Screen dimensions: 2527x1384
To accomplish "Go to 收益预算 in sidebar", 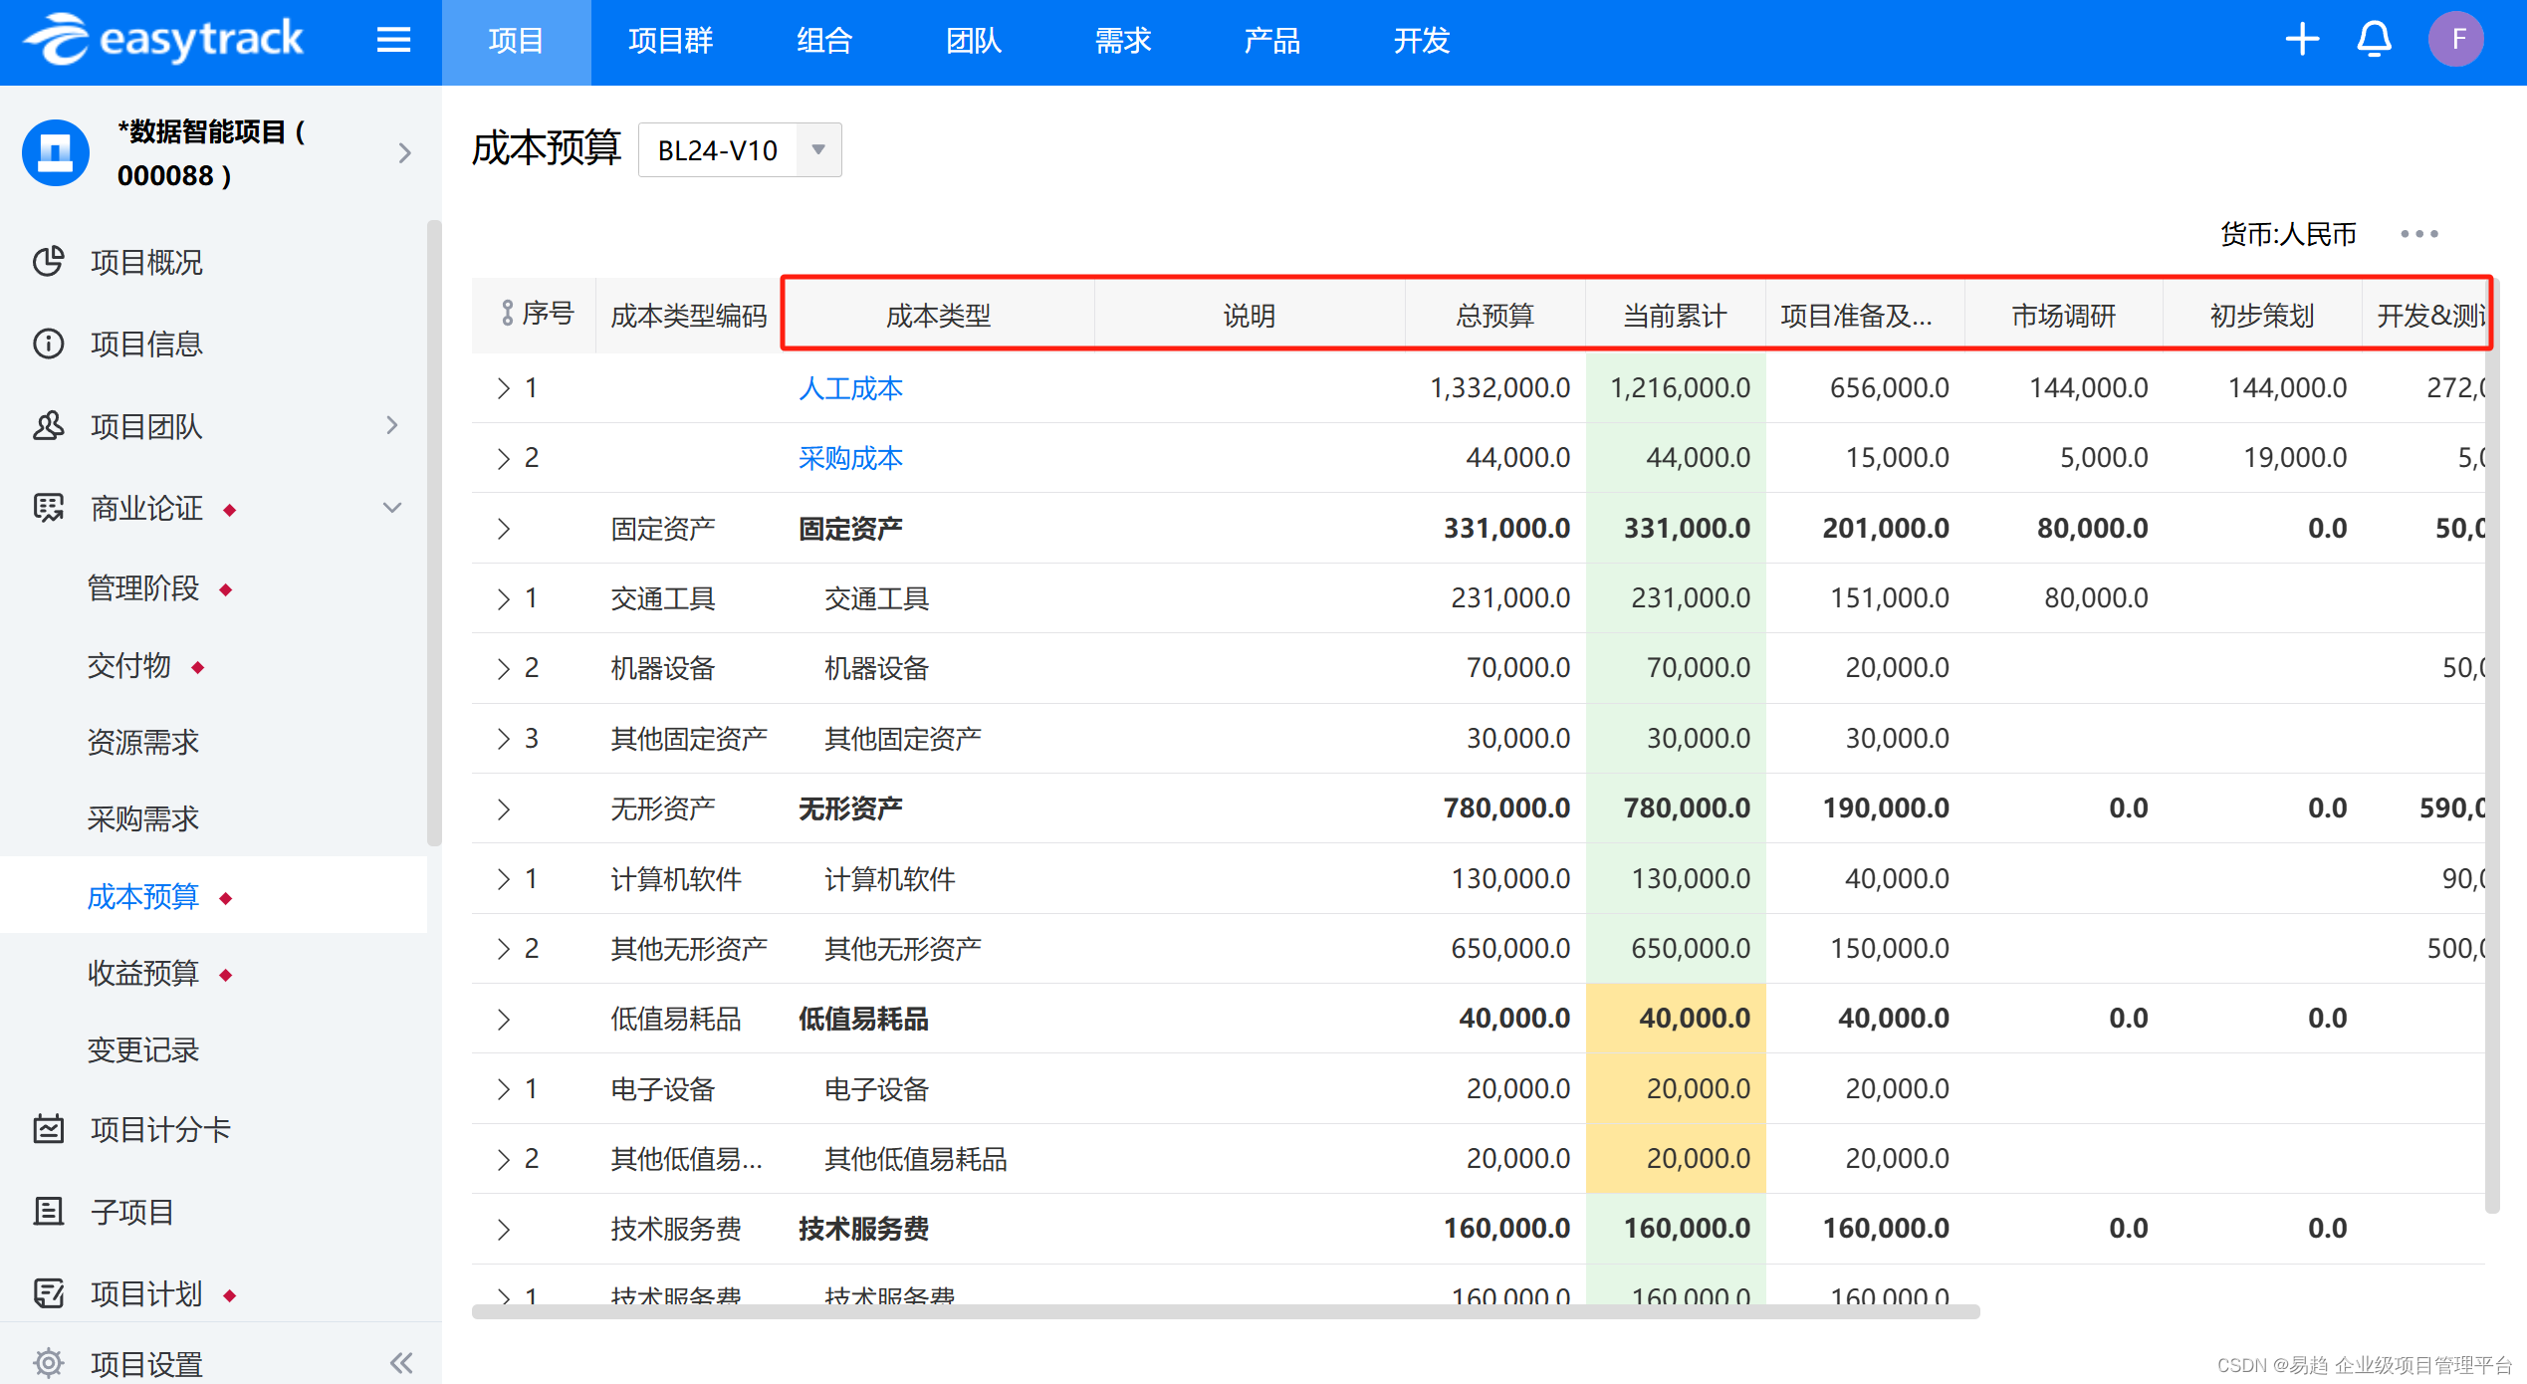I will tap(143, 973).
